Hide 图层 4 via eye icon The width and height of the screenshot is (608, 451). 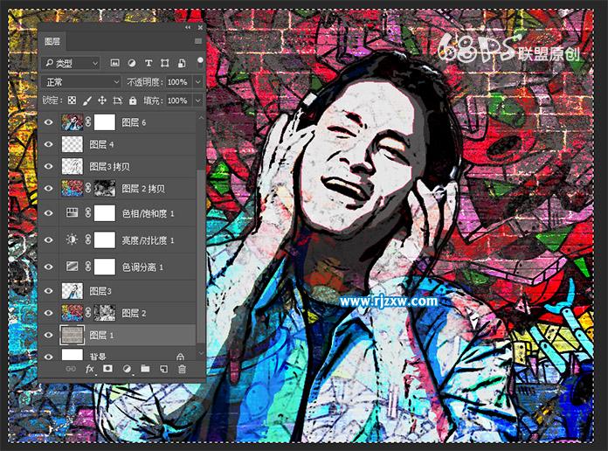(48, 144)
